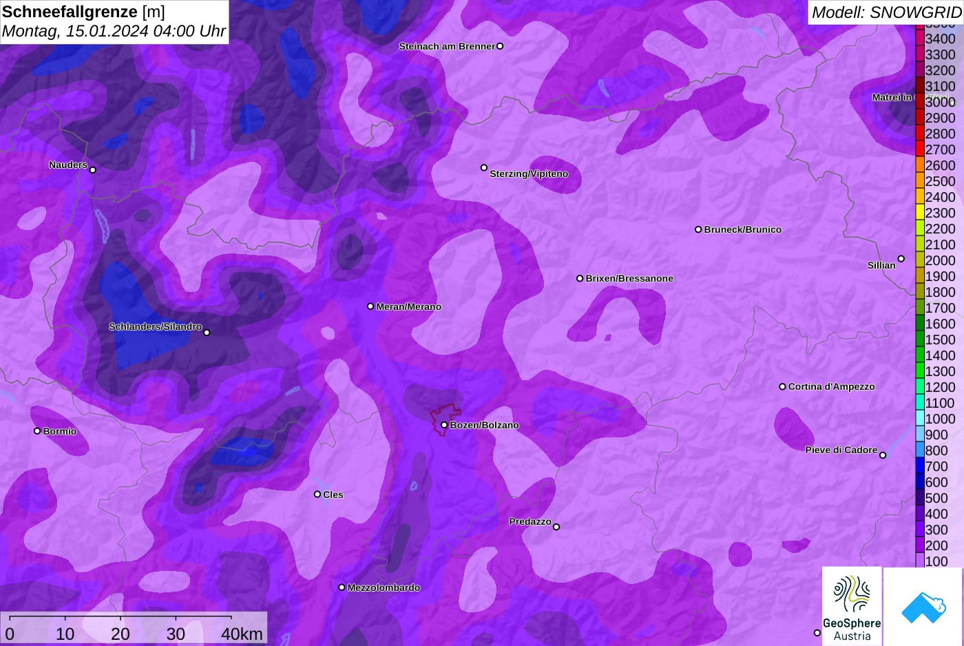Click the Schlanders/Silandro marker dot
Image resolution: width=964 pixels, height=646 pixels.
[207, 333]
